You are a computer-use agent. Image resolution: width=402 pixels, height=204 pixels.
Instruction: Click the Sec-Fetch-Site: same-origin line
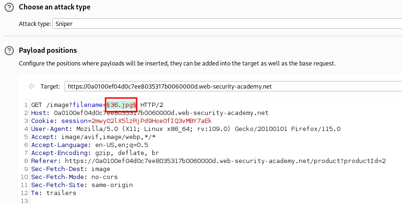point(82,185)
